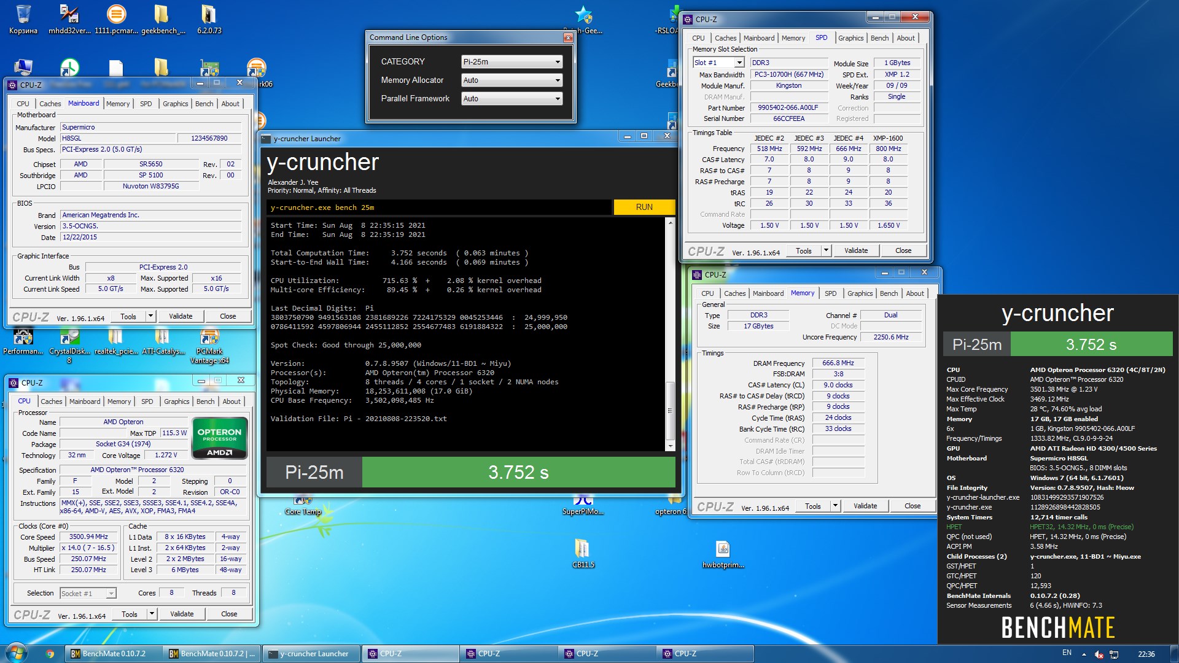Click Validate in Mainboard CPU-Z window
This screenshot has height=663, width=1179.
[181, 316]
